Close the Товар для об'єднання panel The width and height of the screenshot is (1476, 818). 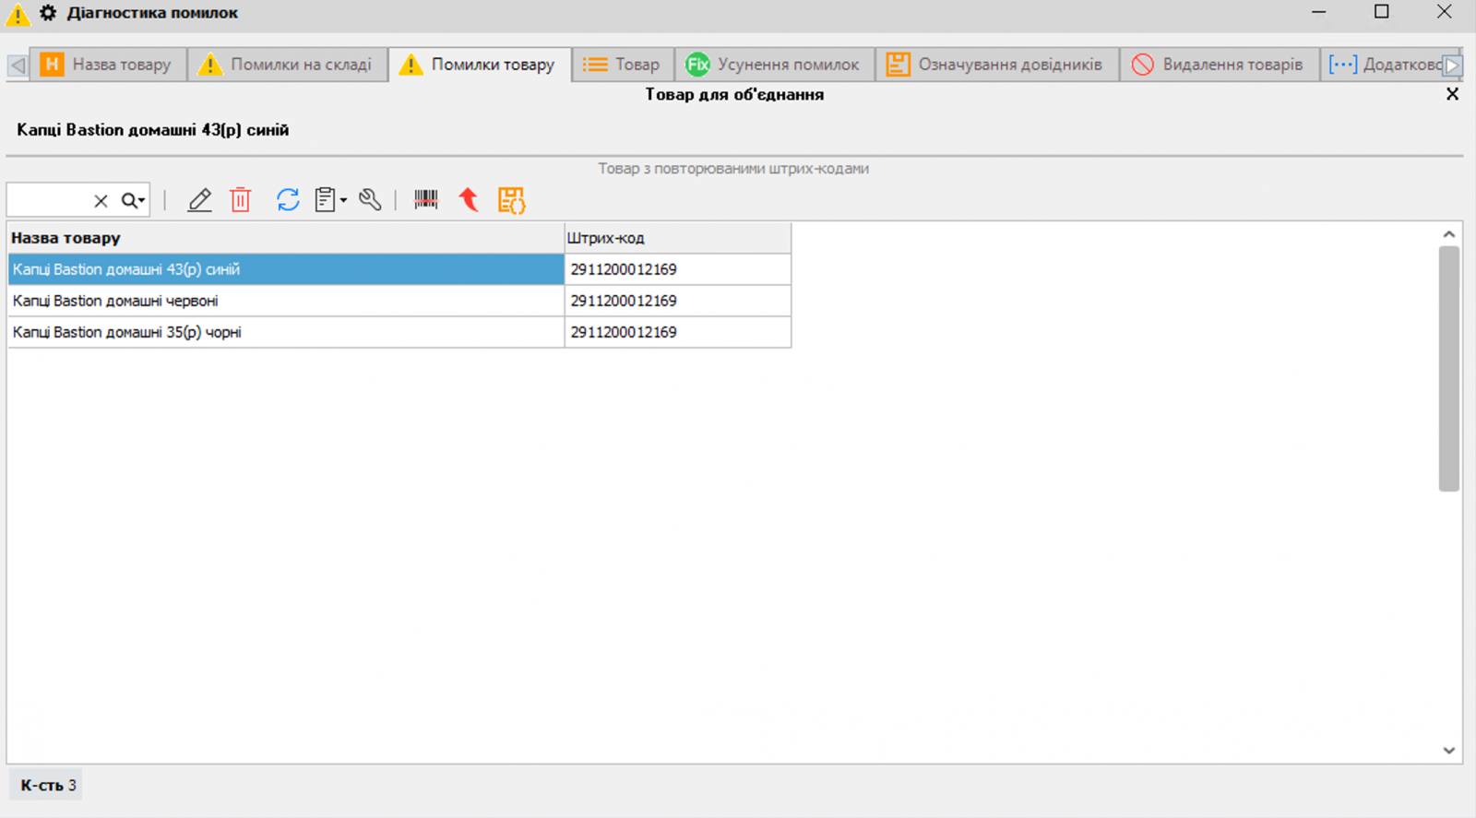(x=1452, y=94)
